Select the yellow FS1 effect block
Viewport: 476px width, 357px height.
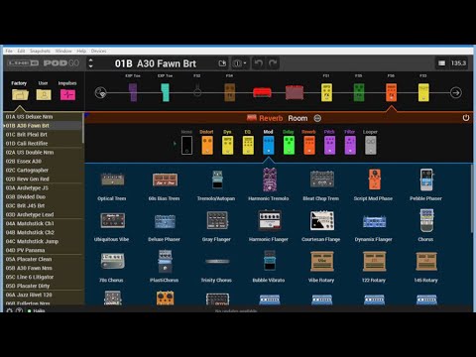(326, 92)
